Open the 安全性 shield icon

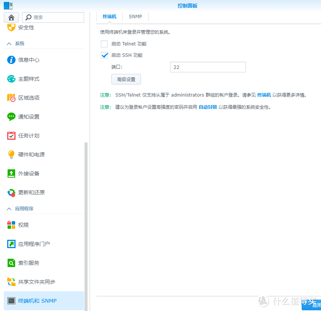(11, 27)
